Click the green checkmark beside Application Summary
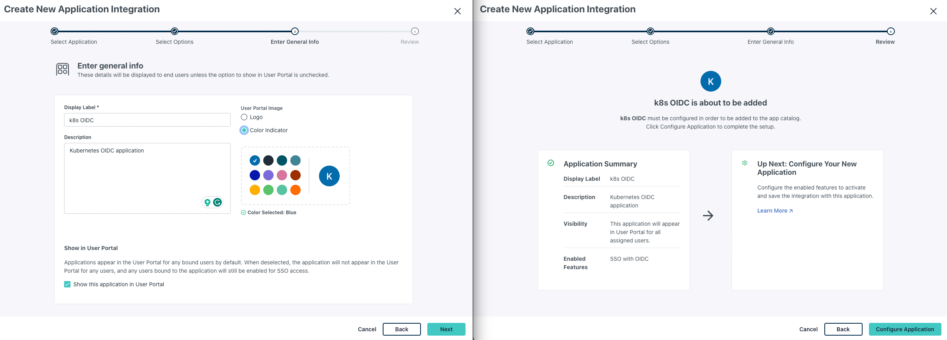The height and width of the screenshot is (340, 947). coord(551,163)
